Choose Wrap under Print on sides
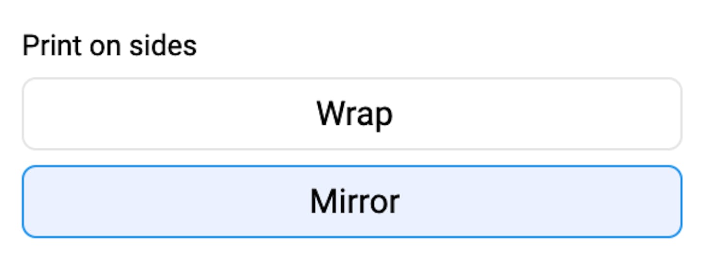 tap(352, 114)
